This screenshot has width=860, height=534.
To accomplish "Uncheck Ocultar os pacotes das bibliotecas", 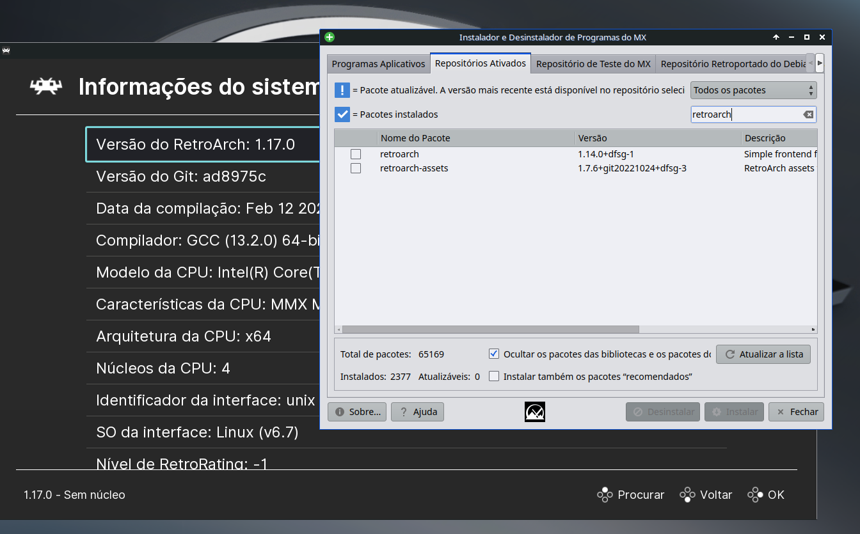I will click(x=494, y=354).
